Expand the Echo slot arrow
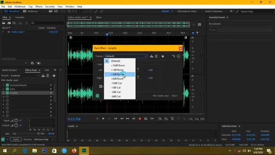275x155 pixels. tap(51, 89)
